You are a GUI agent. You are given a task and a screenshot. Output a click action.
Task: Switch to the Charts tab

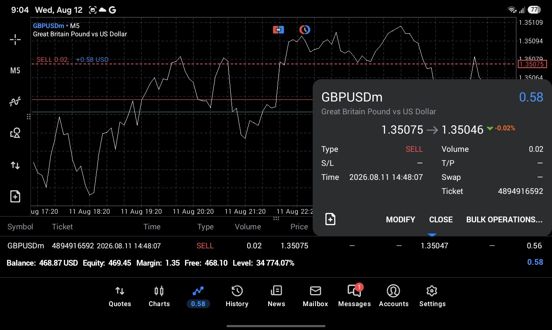[x=159, y=297]
